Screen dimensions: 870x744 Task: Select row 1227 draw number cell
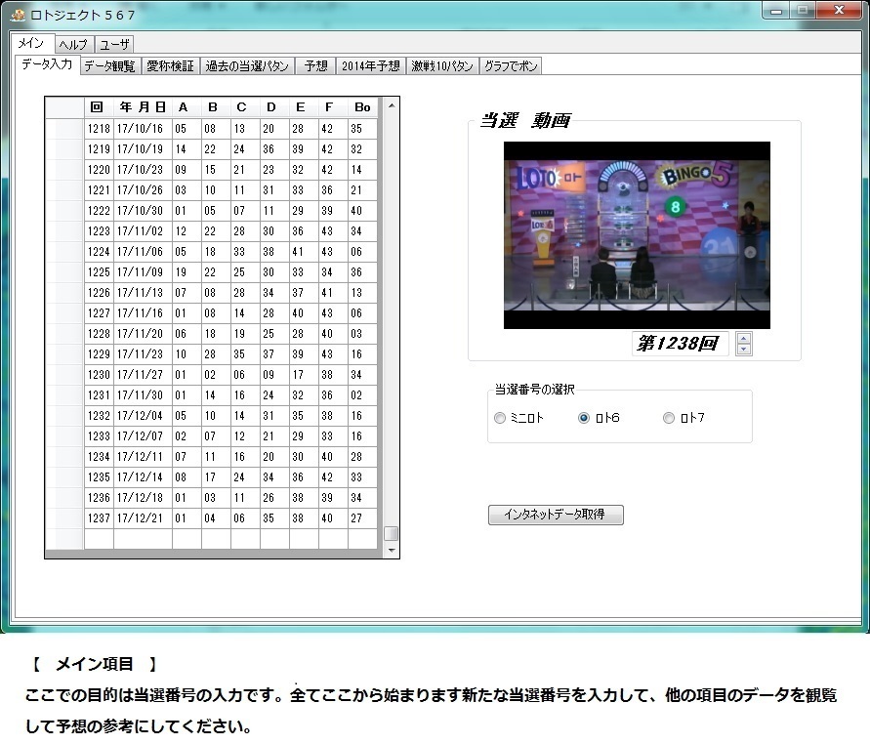point(99,313)
